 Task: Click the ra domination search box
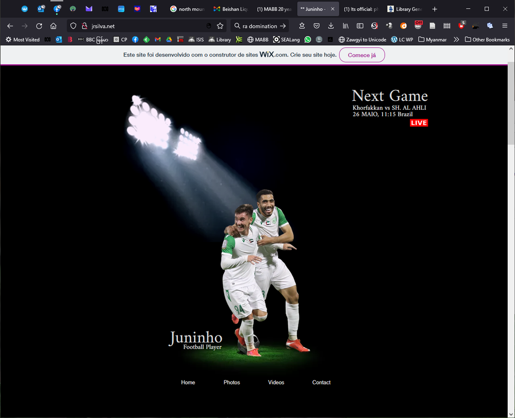pyautogui.click(x=259, y=26)
